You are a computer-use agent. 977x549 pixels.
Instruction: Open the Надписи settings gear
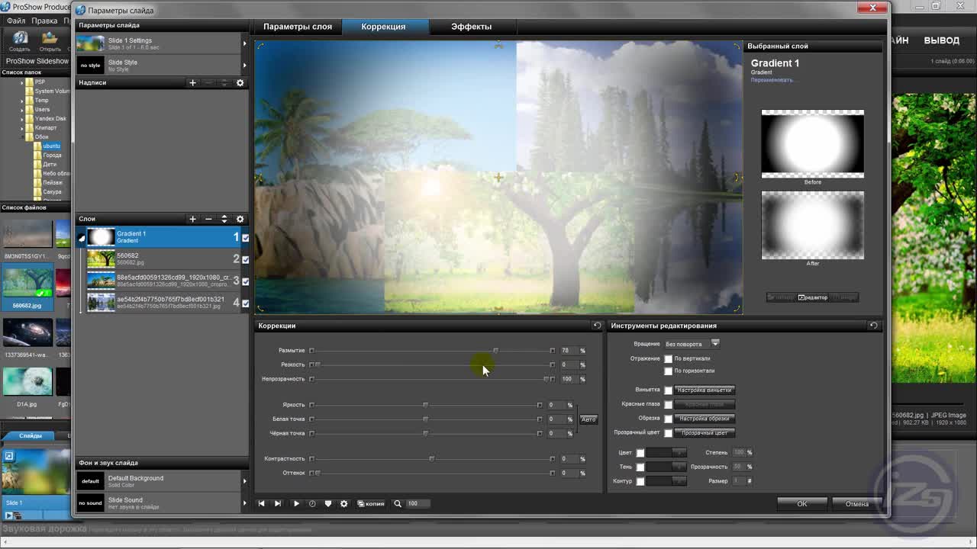(240, 82)
